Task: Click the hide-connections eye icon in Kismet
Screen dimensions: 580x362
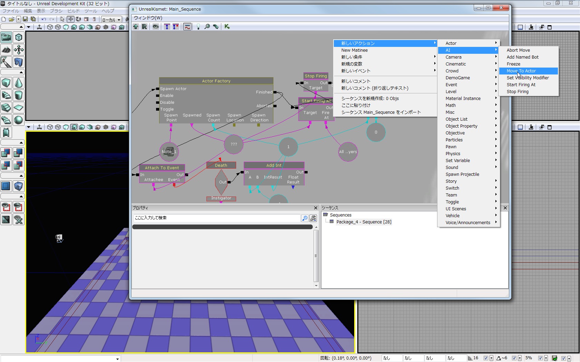Action: (x=156, y=27)
